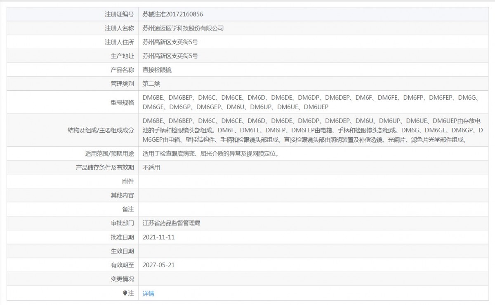Select approval date 2021-11-11
Screen dimensions: 495x305
(x=158, y=237)
